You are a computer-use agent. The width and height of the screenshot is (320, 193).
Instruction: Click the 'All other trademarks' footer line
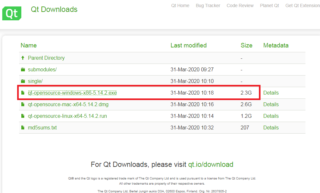(x=162, y=184)
